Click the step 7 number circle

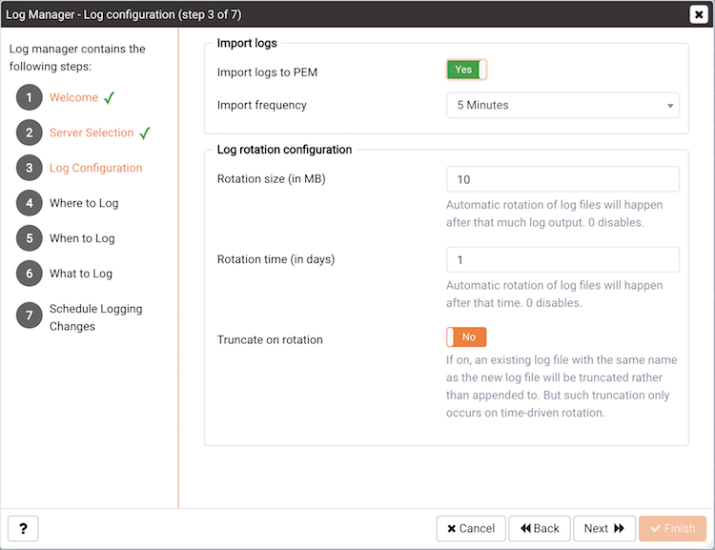coord(30,316)
